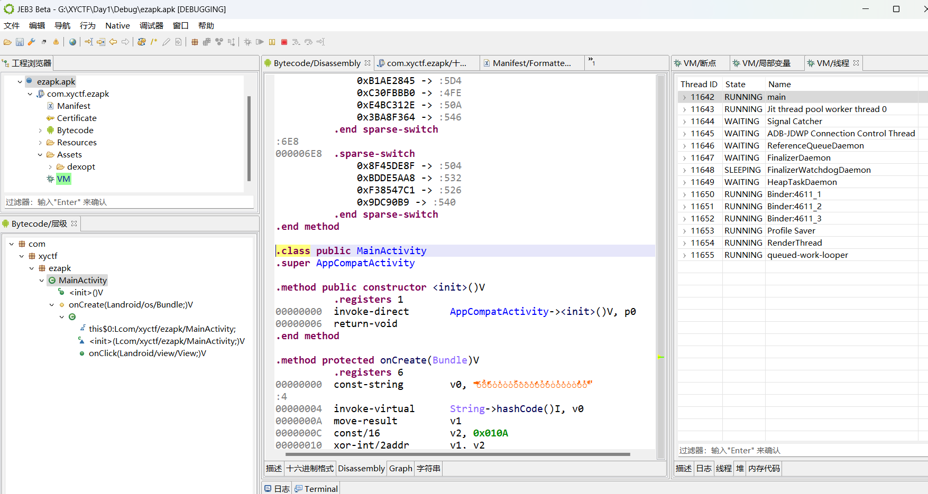Click the step over debugger icon

pyautogui.click(x=308, y=42)
